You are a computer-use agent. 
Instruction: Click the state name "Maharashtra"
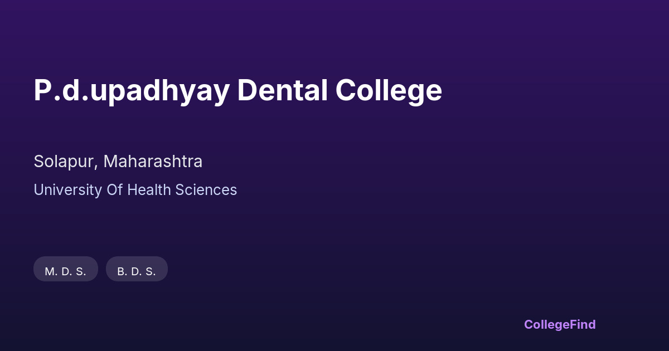153,162
